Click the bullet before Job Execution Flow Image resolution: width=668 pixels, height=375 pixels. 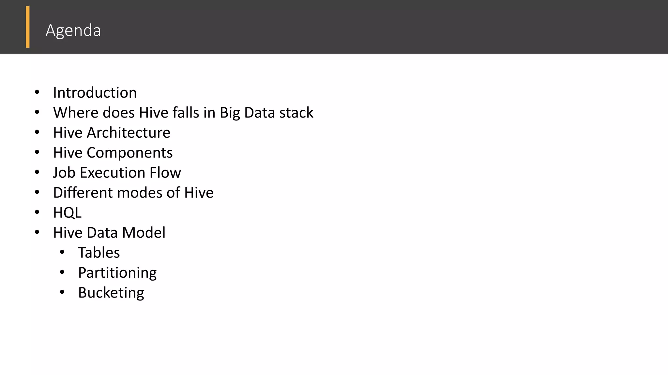click(37, 172)
